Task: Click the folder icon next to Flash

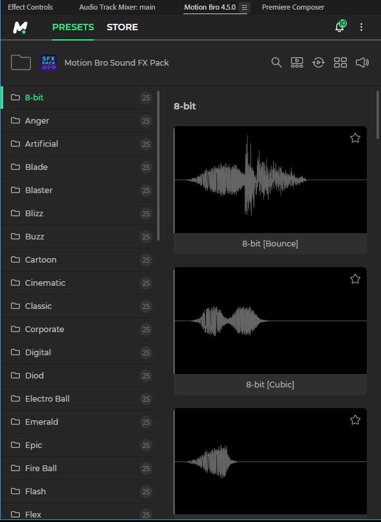Action: click(15, 491)
